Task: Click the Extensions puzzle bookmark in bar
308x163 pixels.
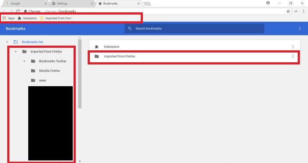Action: point(27,18)
